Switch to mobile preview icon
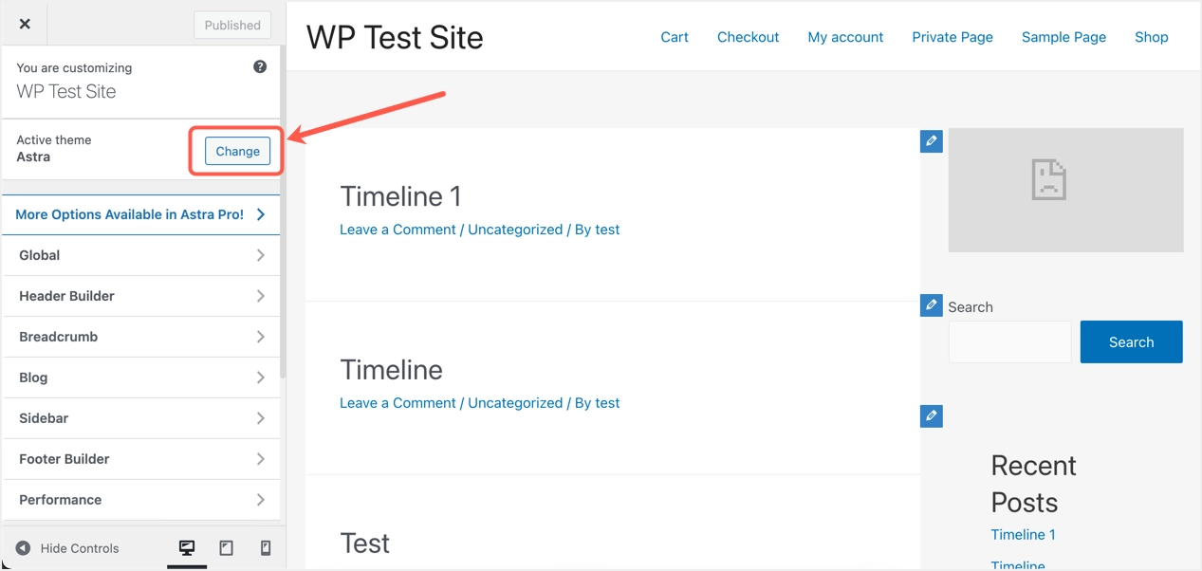The image size is (1202, 571). click(266, 548)
